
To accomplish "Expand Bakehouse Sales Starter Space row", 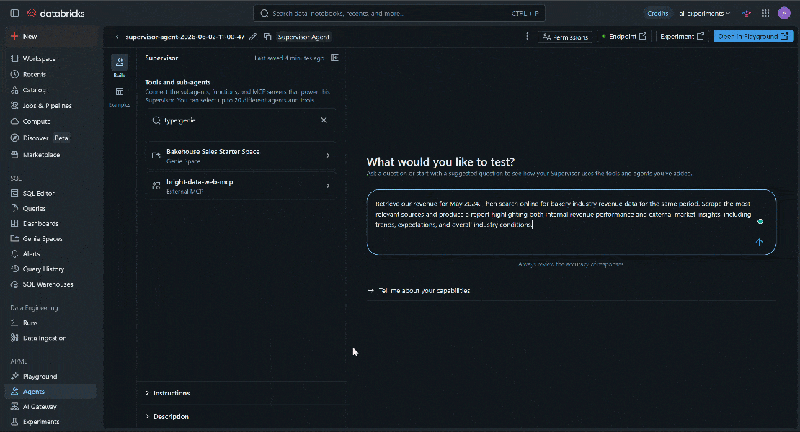I will (x=241, y=156).
